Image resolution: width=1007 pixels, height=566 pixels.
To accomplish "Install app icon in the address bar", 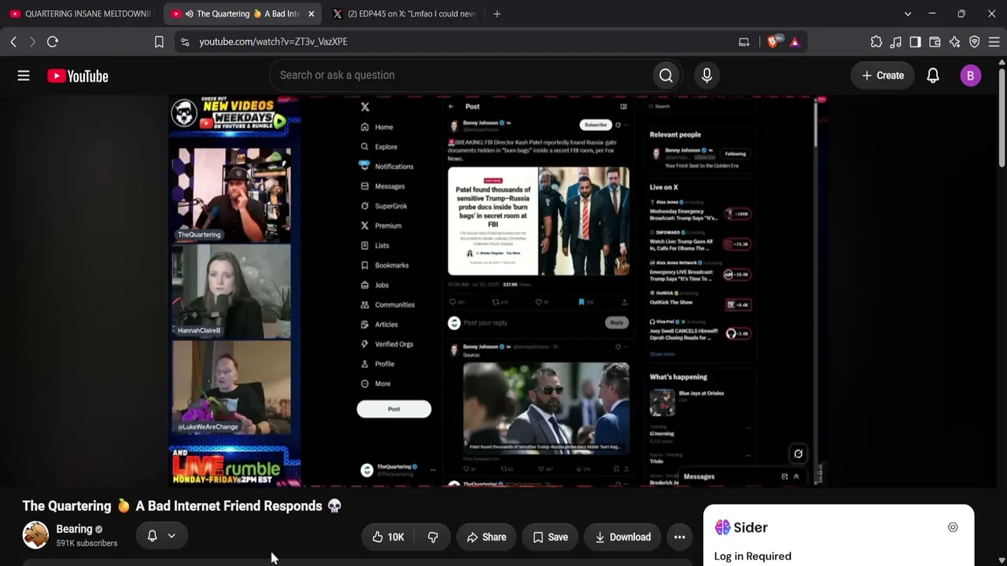I will (744, 42).
